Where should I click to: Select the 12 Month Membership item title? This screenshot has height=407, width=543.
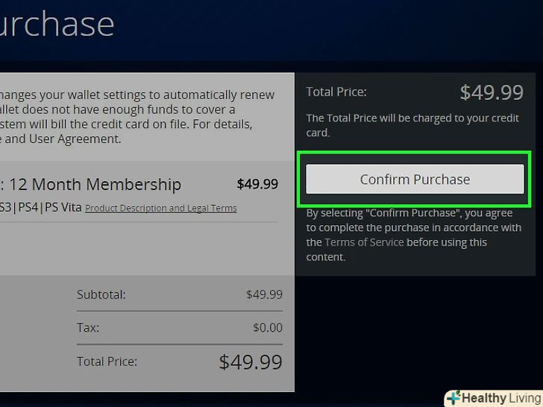(x=93, y=184)
